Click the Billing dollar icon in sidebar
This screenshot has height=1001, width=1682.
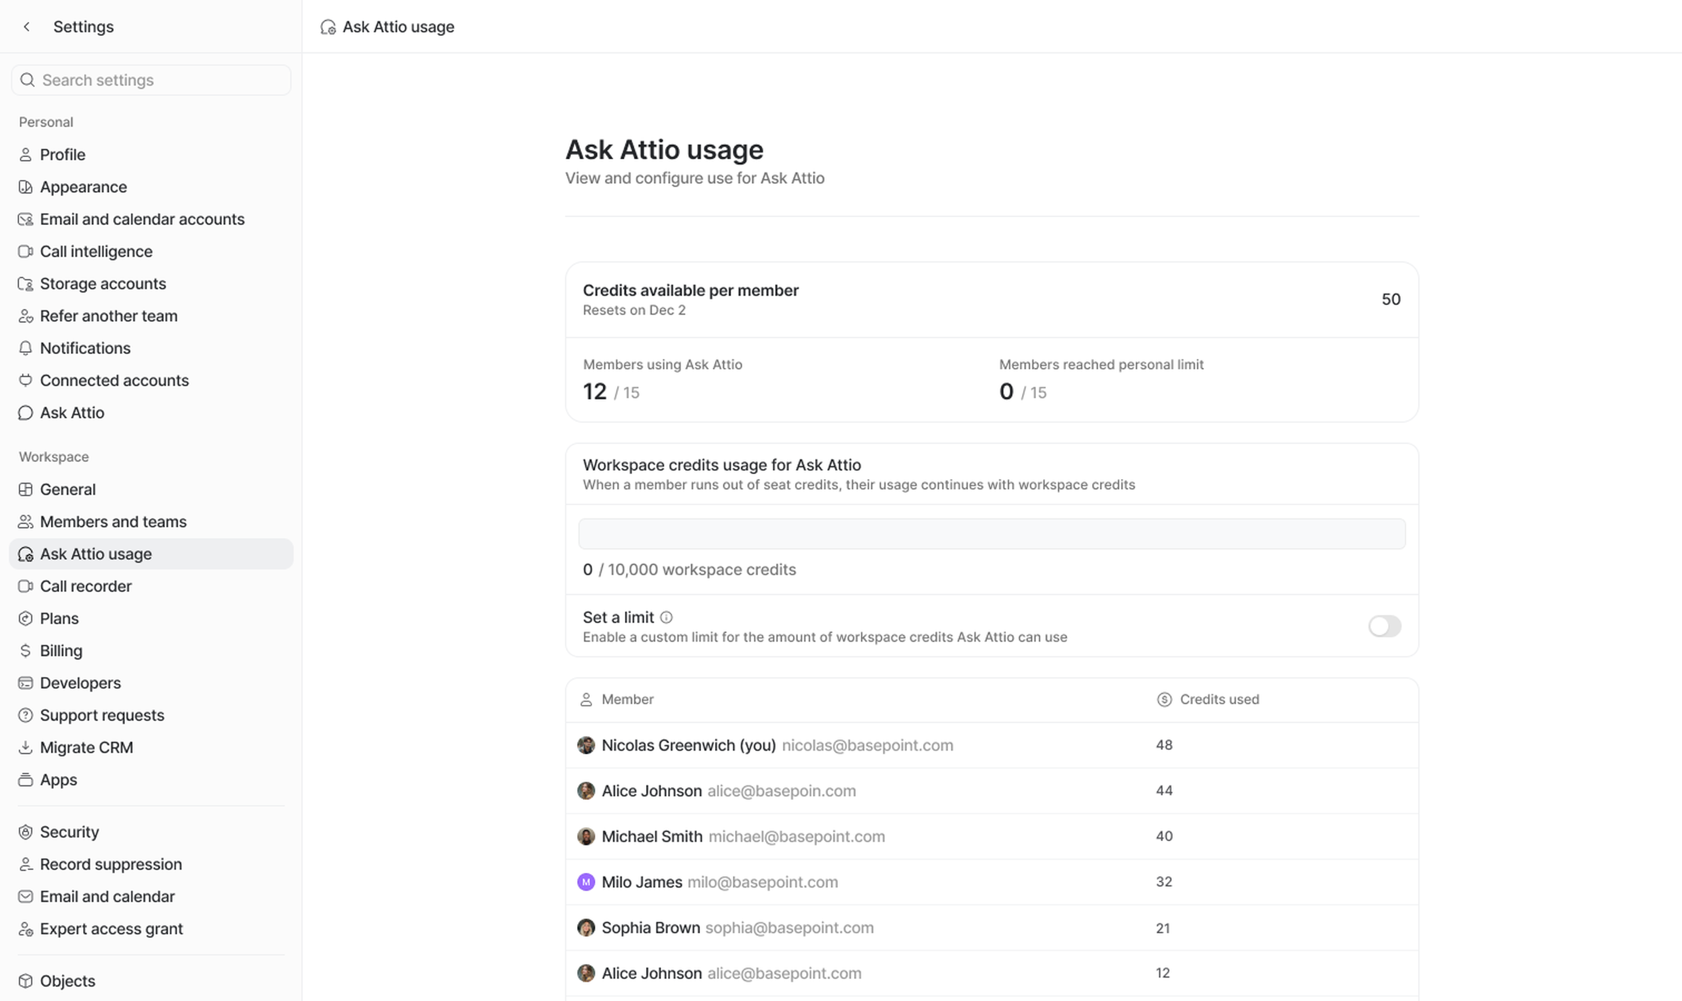pyautogui.click(x=26, y=651)
